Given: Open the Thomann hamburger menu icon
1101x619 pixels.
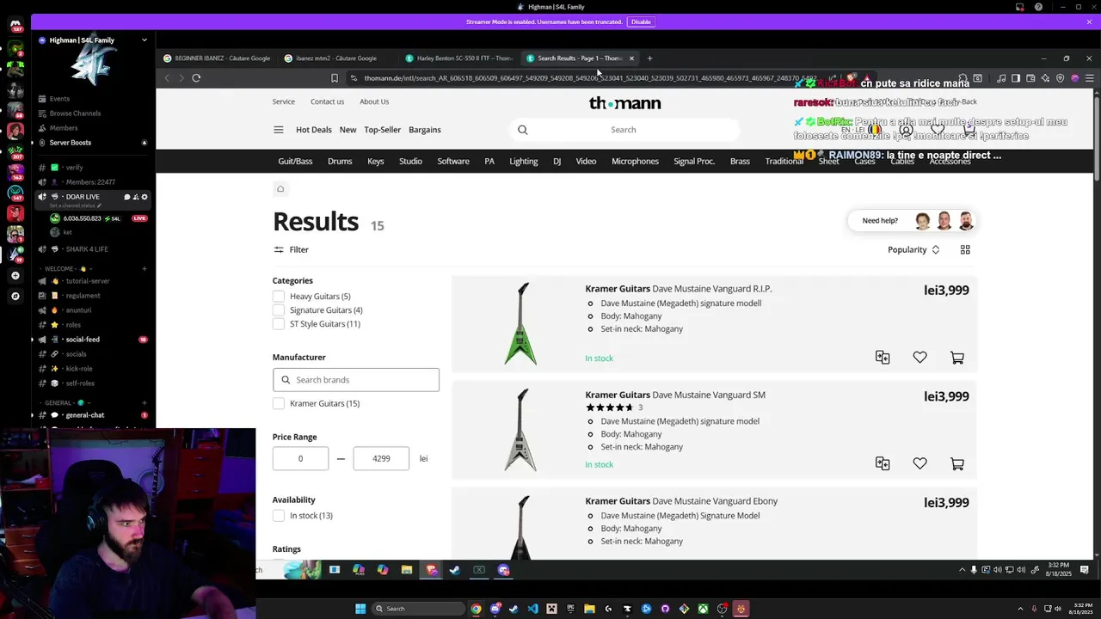Looking at the screenshot, I should [x=278, y=130].
